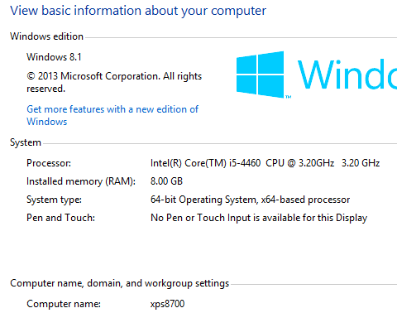The image size is (397, 313).
Task: Click the 'Processor:' label
Action: click(49, 163)
